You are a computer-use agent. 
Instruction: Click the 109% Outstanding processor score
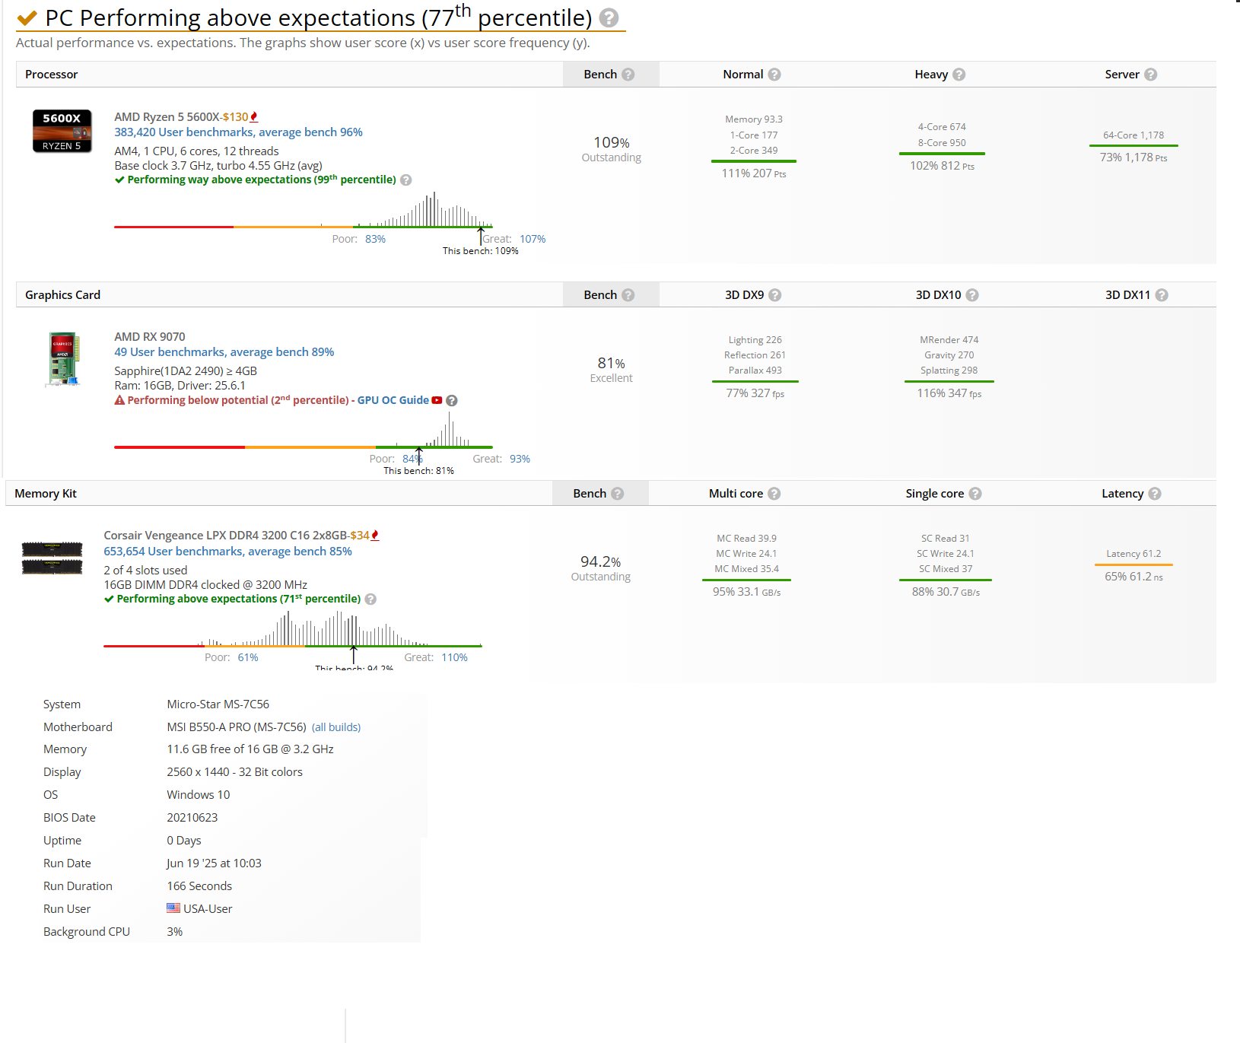pyautogui.click(x=612, y=149)
